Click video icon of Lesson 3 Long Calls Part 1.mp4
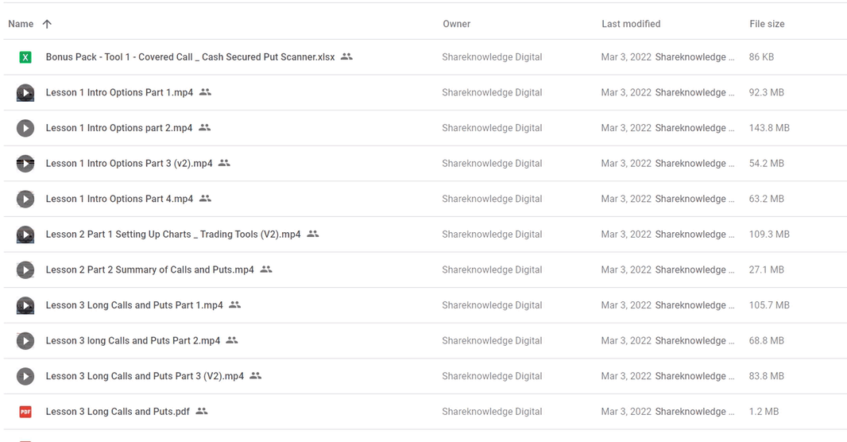847x442 pixels. (x=25, y=305)
